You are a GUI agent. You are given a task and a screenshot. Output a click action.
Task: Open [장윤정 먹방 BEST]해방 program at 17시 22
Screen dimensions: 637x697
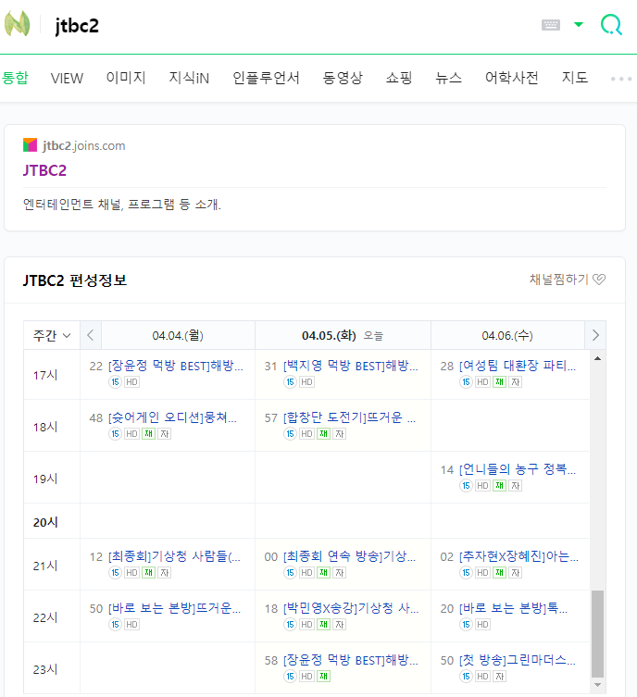[176, 366]
